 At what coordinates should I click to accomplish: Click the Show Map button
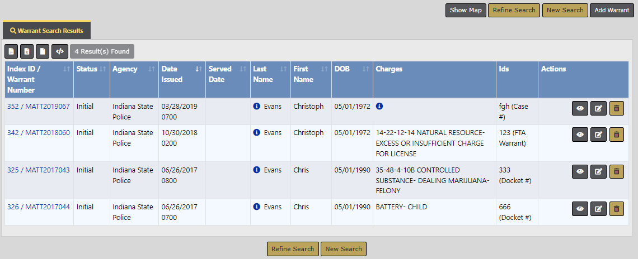pos(466,10)
